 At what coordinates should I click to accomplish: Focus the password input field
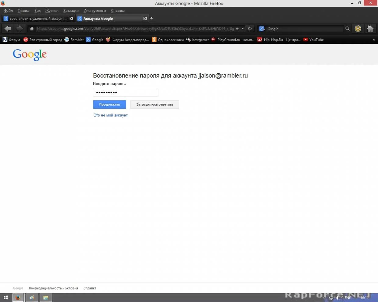[x=126, y=92]
